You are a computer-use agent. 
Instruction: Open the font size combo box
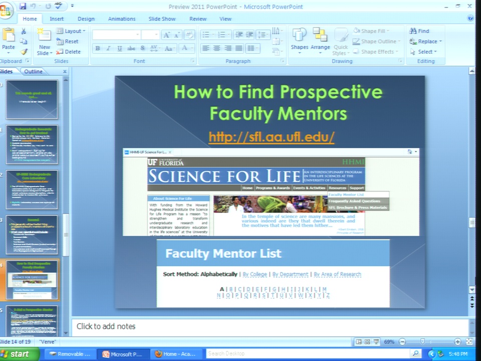[150, 35]
